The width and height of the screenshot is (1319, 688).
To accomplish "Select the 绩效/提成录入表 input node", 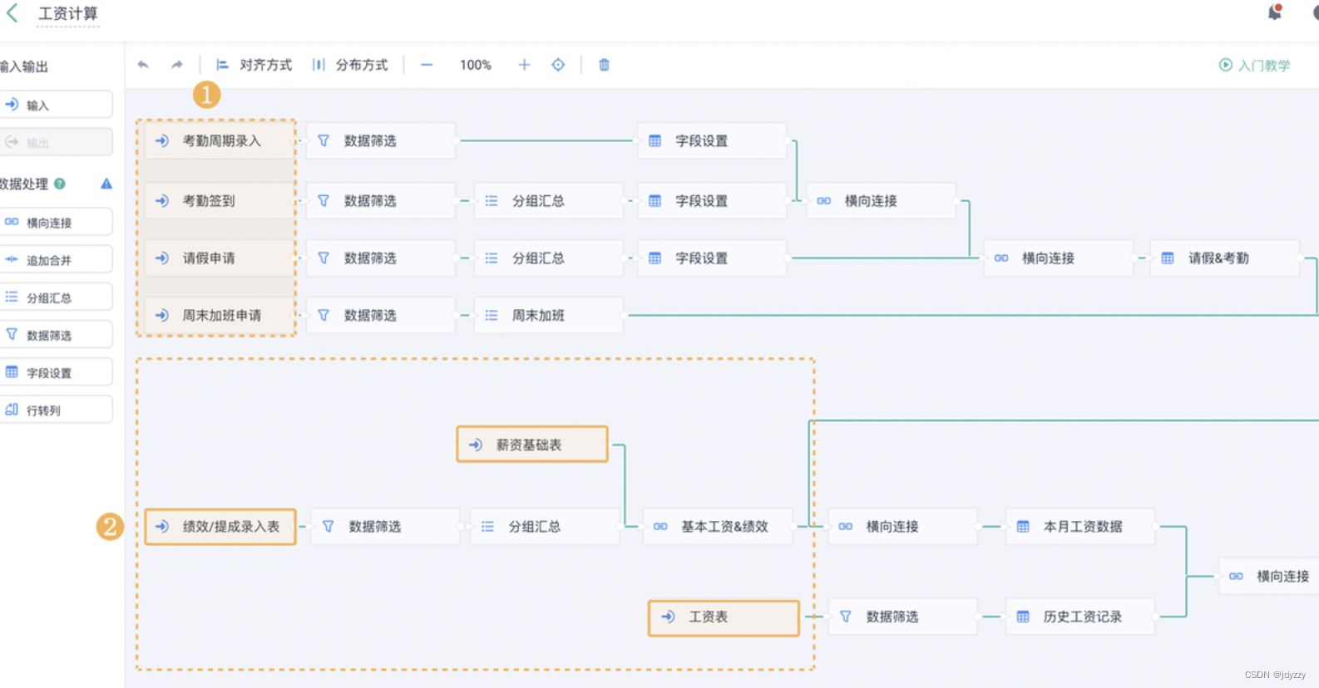I will (220, 527).
